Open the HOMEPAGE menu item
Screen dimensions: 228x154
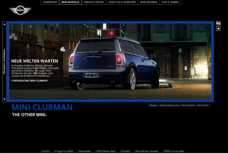(x=50, y=2)
